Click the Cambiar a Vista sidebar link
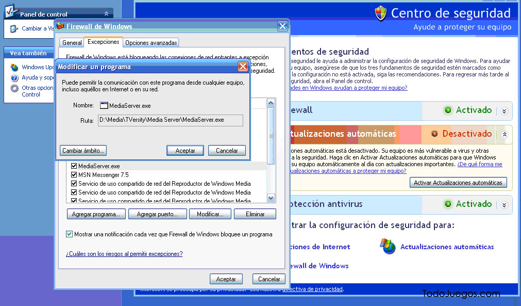Viewport: 521px width, 306px height. point(38,28)
